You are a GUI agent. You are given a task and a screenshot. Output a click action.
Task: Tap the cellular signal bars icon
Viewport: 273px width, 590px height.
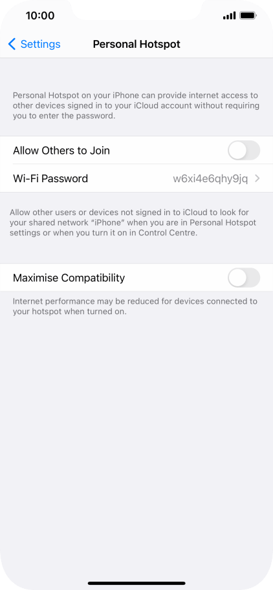229,16
